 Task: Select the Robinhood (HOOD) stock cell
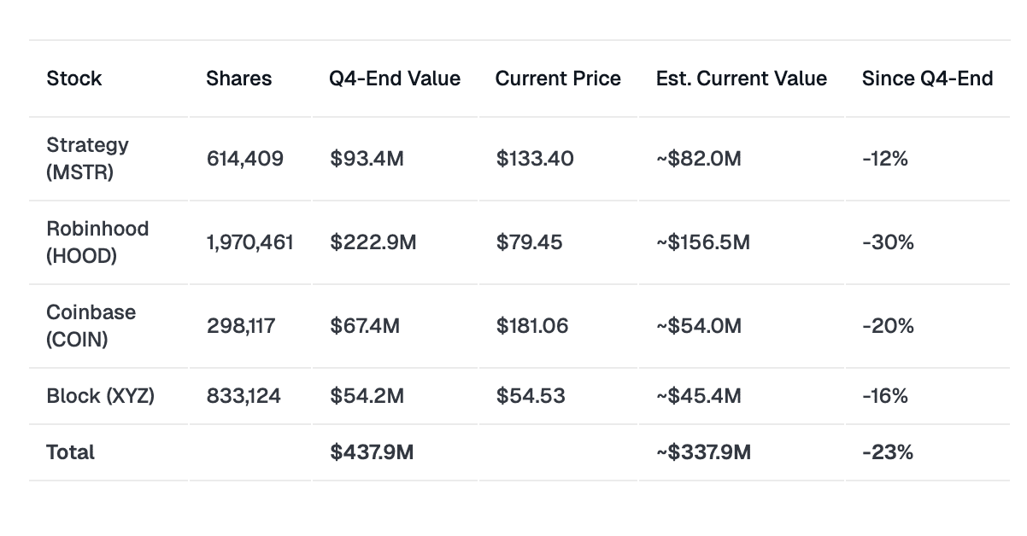pos(97,242)
